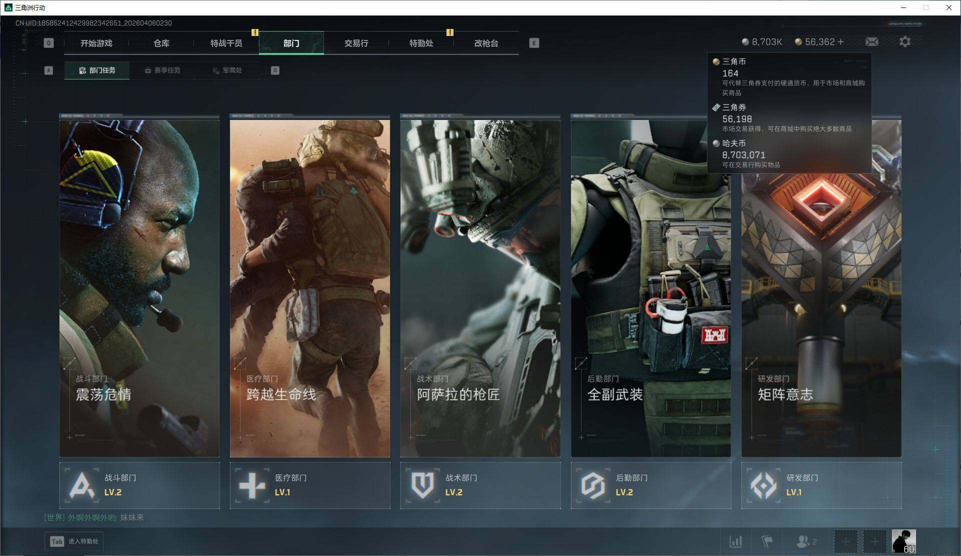Click first empty squad slot plus
Viewport: 961px width, 556px height.
[845, 541]
